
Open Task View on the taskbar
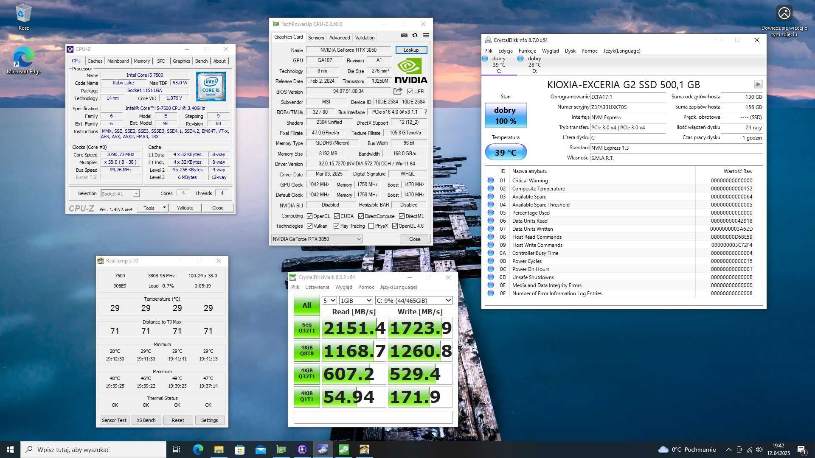pyautogui.click(x=177, y=450)
